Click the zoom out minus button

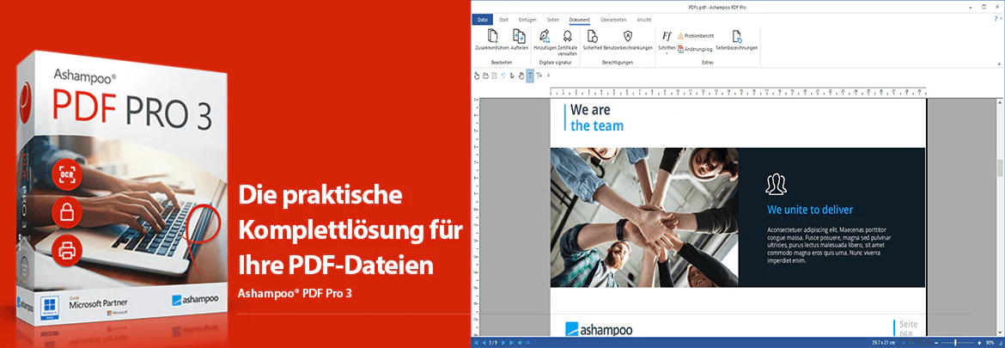[x=936, y=342]
